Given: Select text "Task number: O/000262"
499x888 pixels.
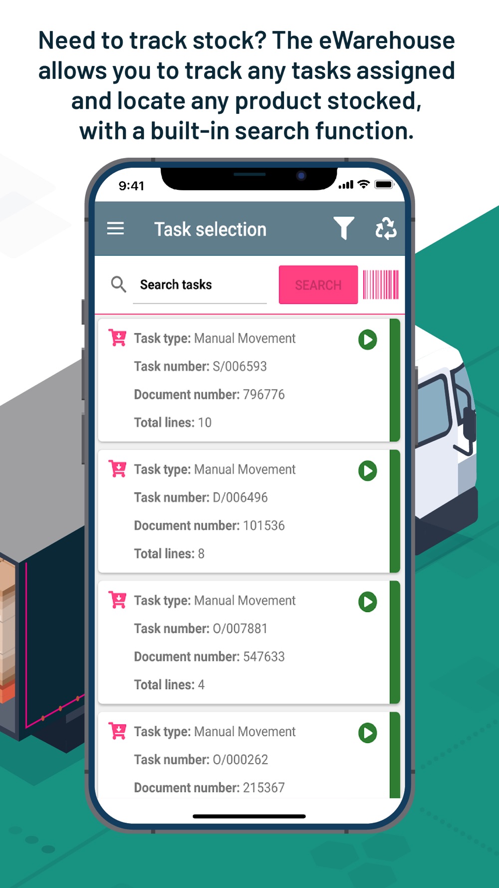Looking at the screenshot, I should [x=201, y=760].
